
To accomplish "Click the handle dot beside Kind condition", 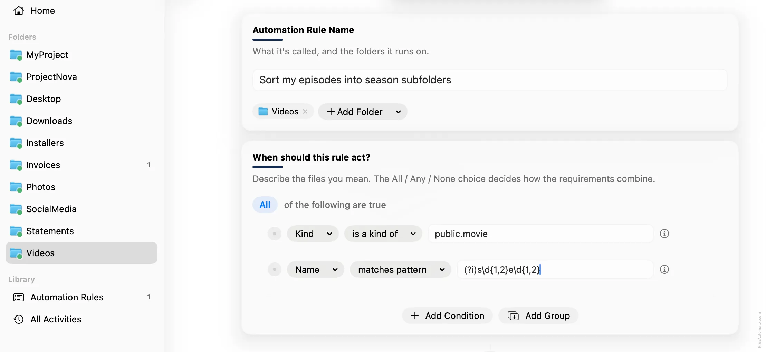I will click(x=275, y=234).
